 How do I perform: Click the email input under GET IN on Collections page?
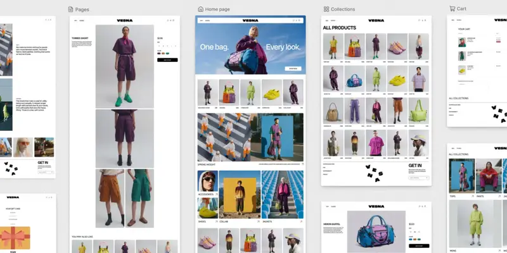[x=419, y=178]
